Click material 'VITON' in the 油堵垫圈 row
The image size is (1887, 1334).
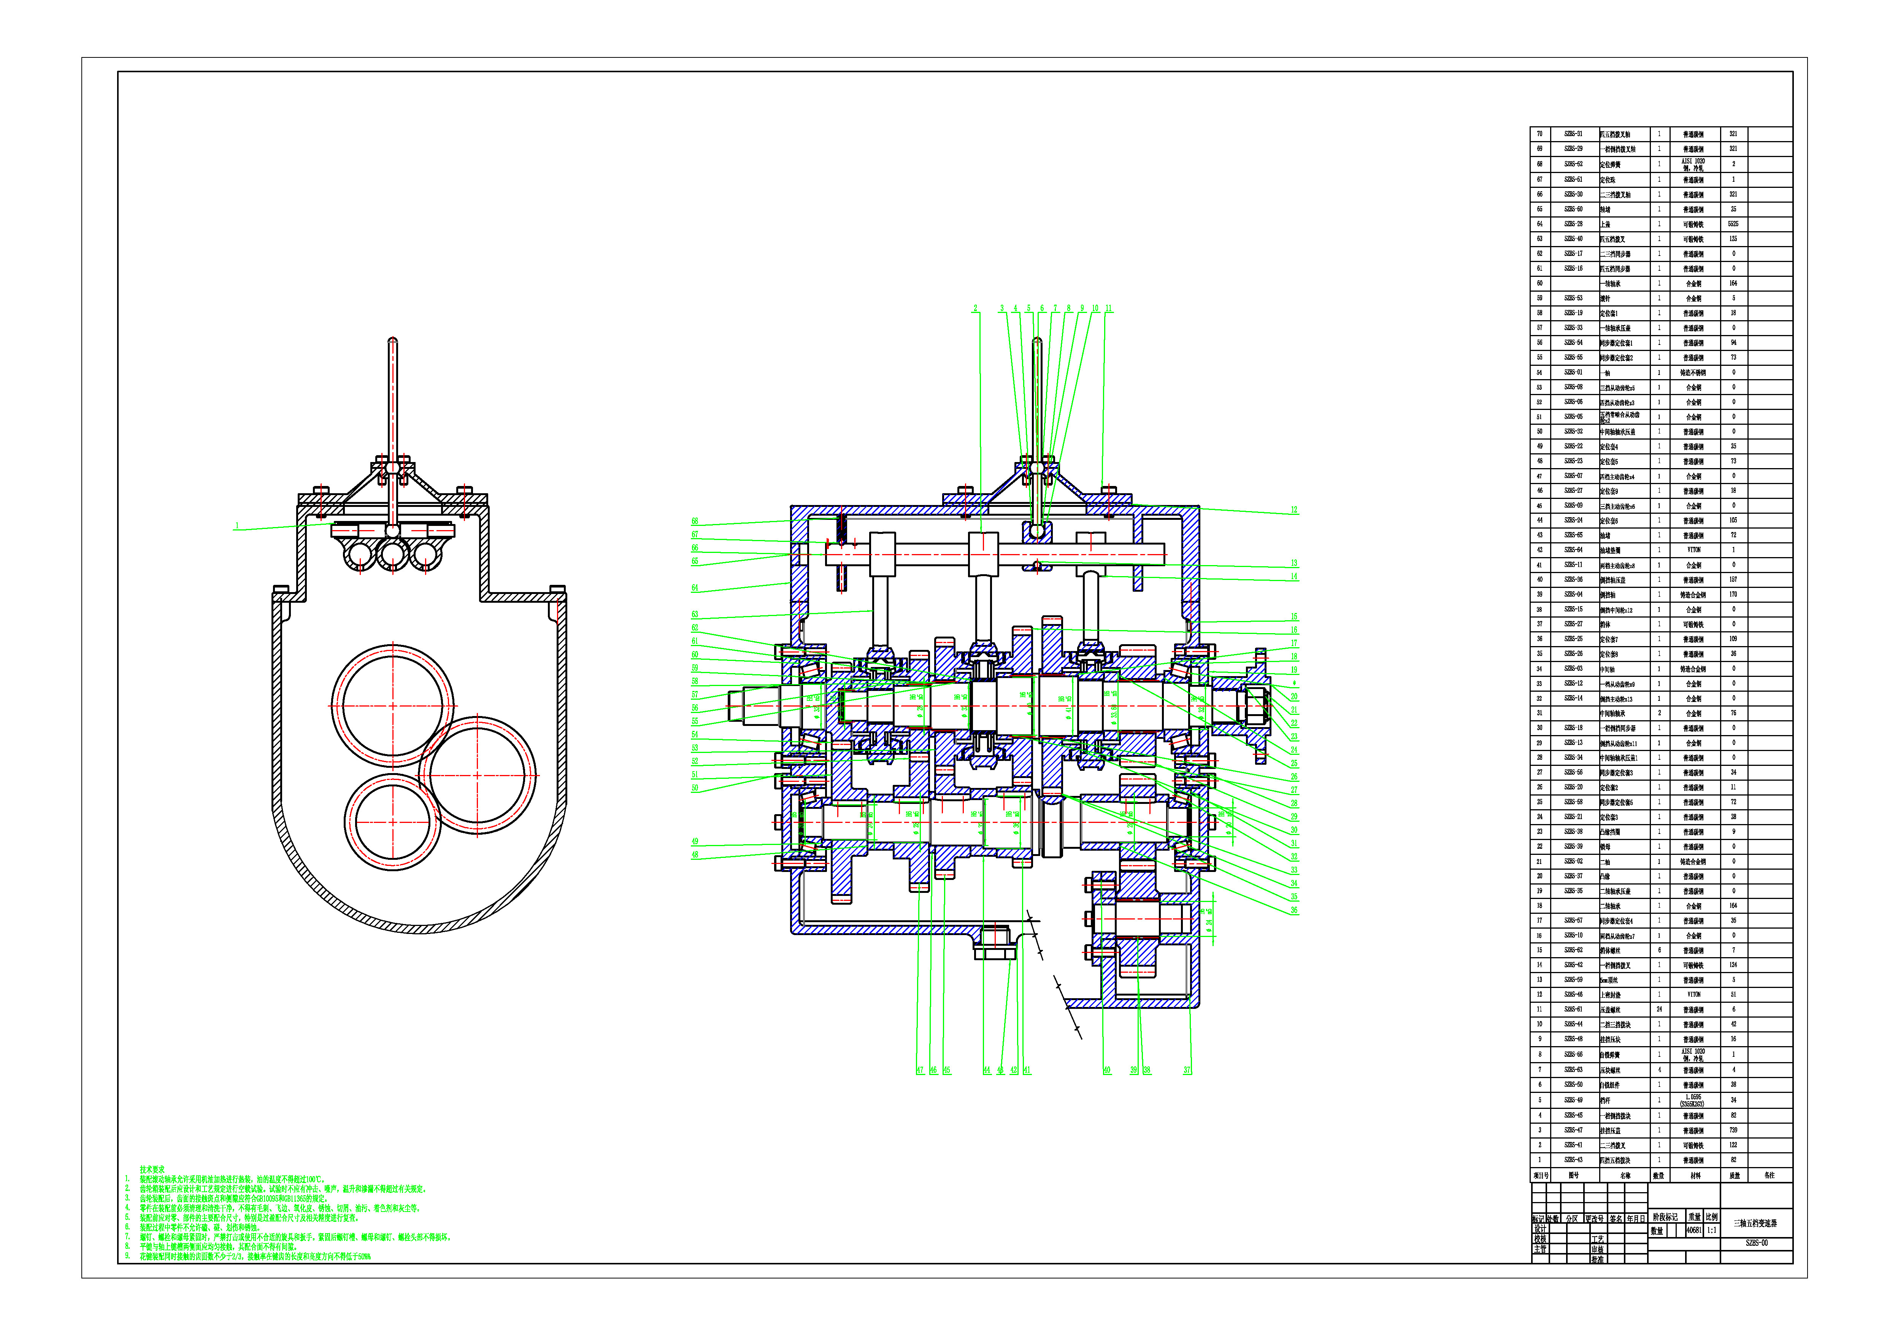point(1694,550)
